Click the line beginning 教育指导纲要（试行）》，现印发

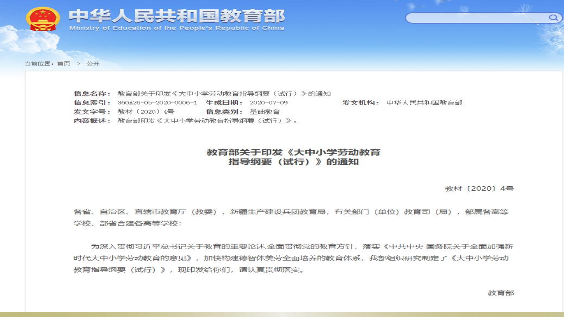(189, 269)
